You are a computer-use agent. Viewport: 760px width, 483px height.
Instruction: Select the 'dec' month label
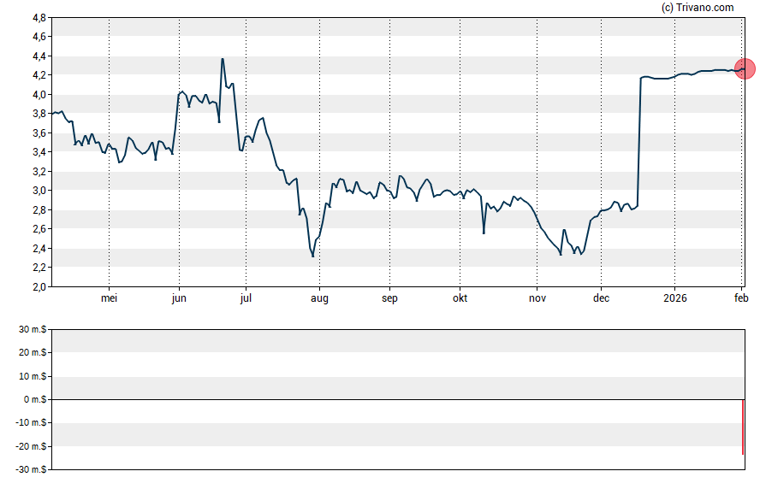point(601,298)
